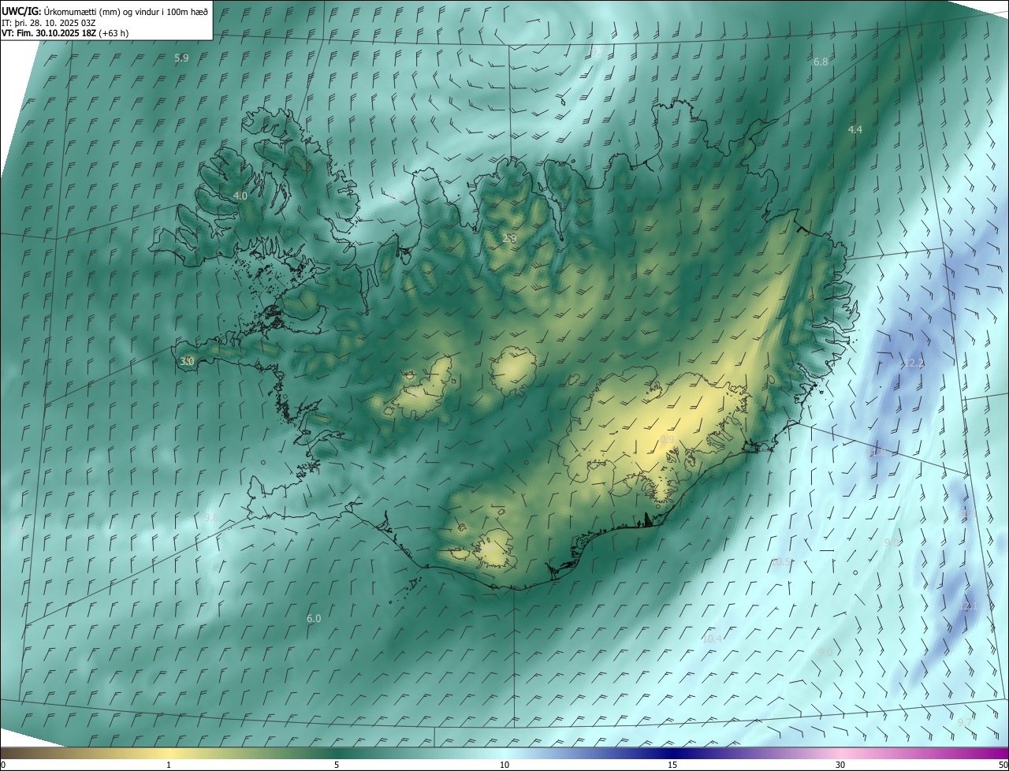This screenshot has width=1009, height=771.
Task: Click the color scale tick label "0"
Action: coord(3,765)
